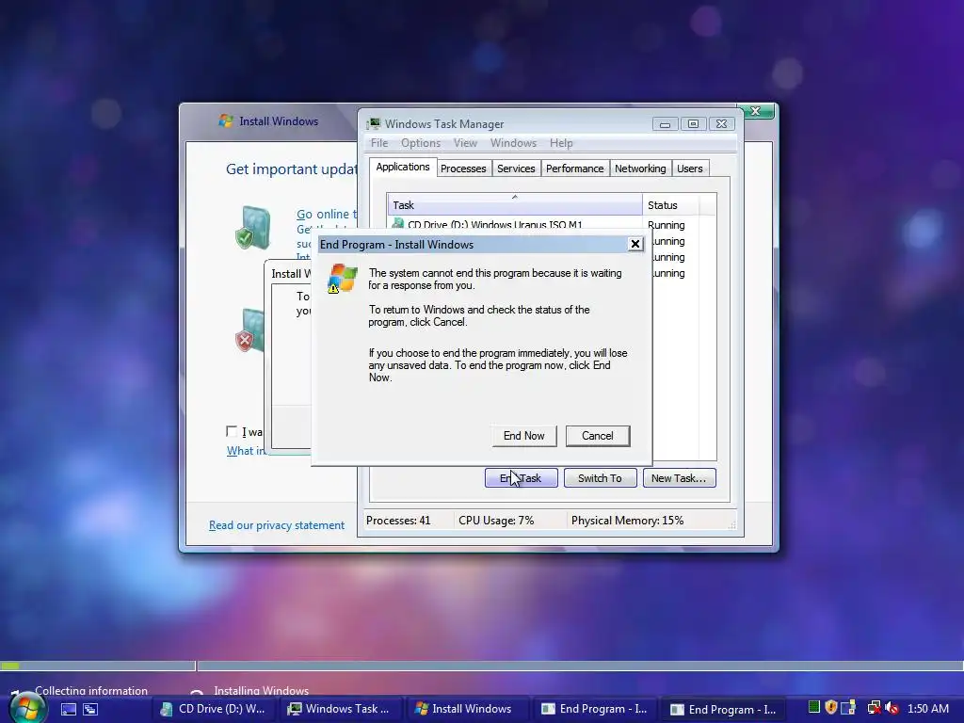Click the setup progress bar at screen bottom
The height and width of the screenshot is (723, 964).
(x=482, y=666)
